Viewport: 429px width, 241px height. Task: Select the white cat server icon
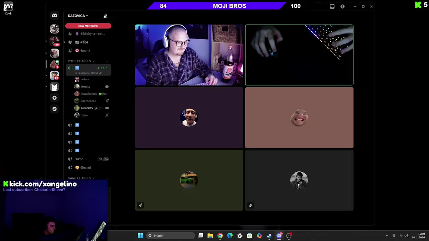[x=54, y=87]
